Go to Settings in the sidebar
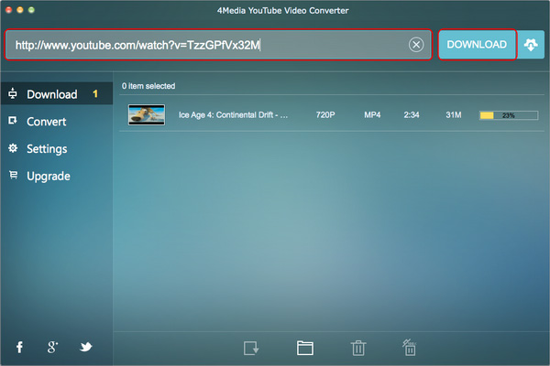 (47, 148)
